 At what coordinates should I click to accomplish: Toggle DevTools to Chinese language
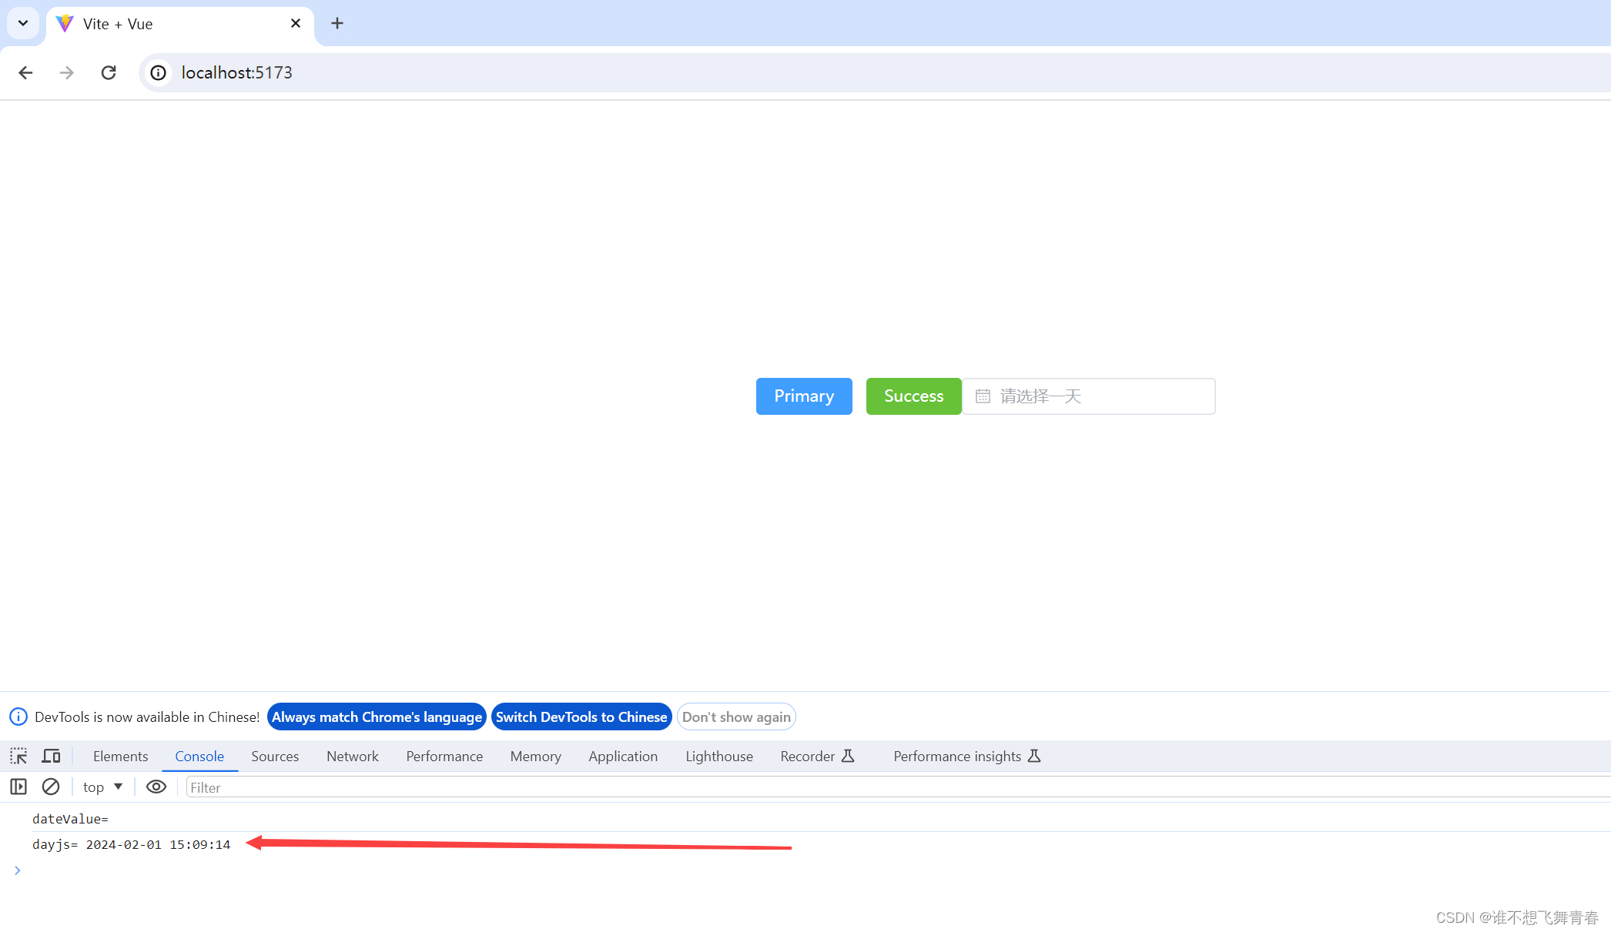pyautogui.click(x=581, y=717)
